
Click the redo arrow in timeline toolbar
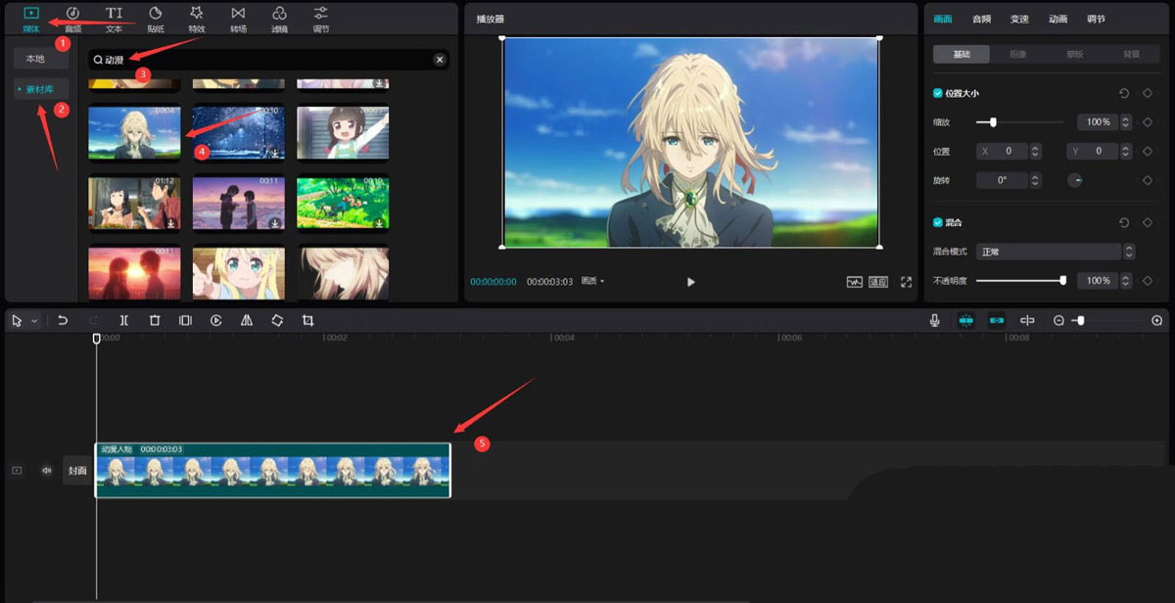93,320
